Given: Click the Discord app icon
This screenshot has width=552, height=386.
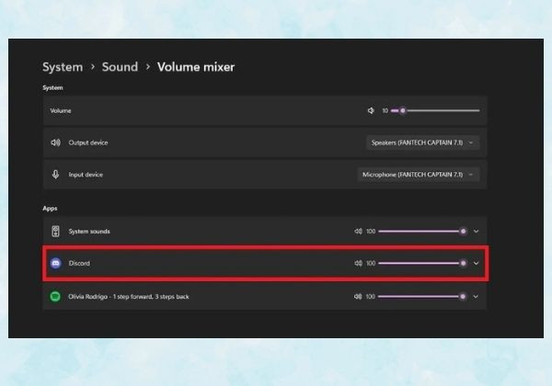Looking at the screenshot, I should coord(55,263).
